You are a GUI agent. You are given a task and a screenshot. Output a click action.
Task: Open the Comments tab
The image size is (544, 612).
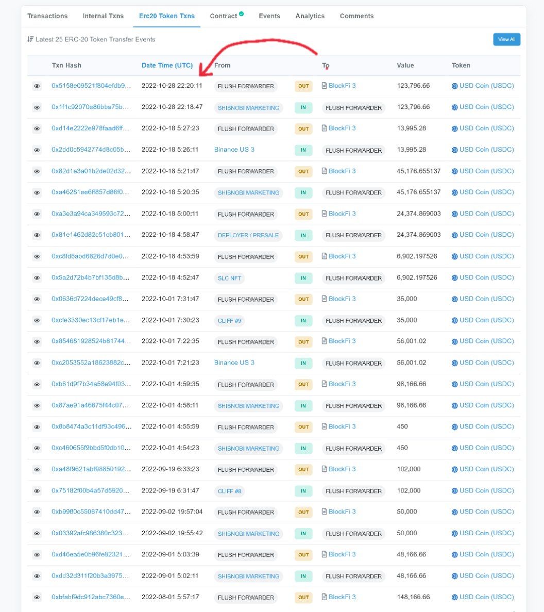pyautogui.click(x=356, y=16)
